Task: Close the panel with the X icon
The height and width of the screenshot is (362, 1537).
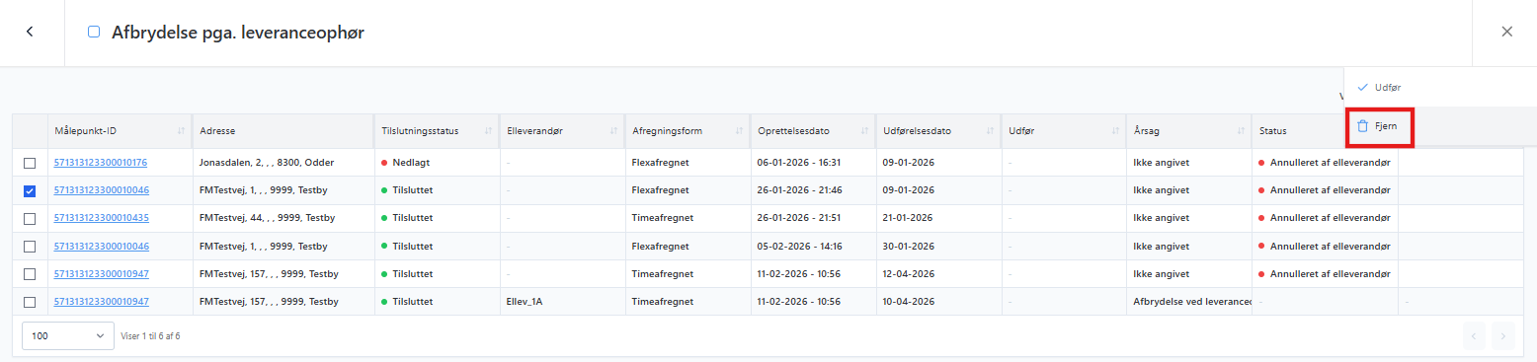Action: [x=1506, y=32]
